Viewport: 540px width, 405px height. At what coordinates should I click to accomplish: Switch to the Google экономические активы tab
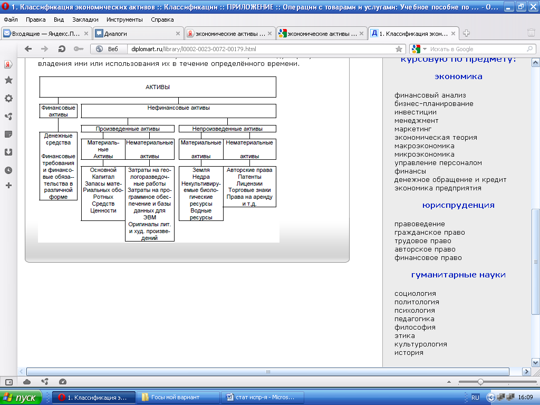pyautogui.click(x=322, y=33)
